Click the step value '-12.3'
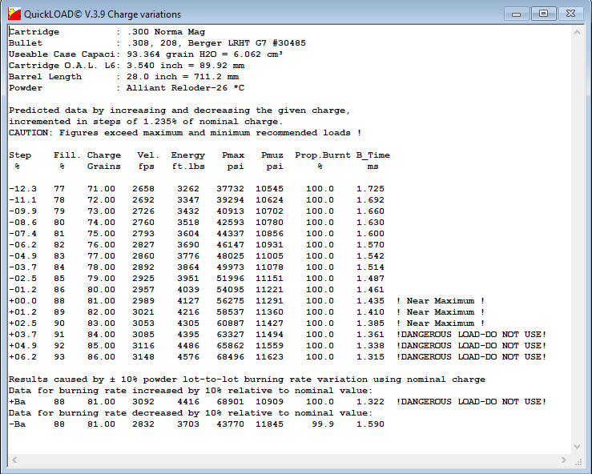The image size is (592, 474). pyautogui.click(x=22, y=189)
